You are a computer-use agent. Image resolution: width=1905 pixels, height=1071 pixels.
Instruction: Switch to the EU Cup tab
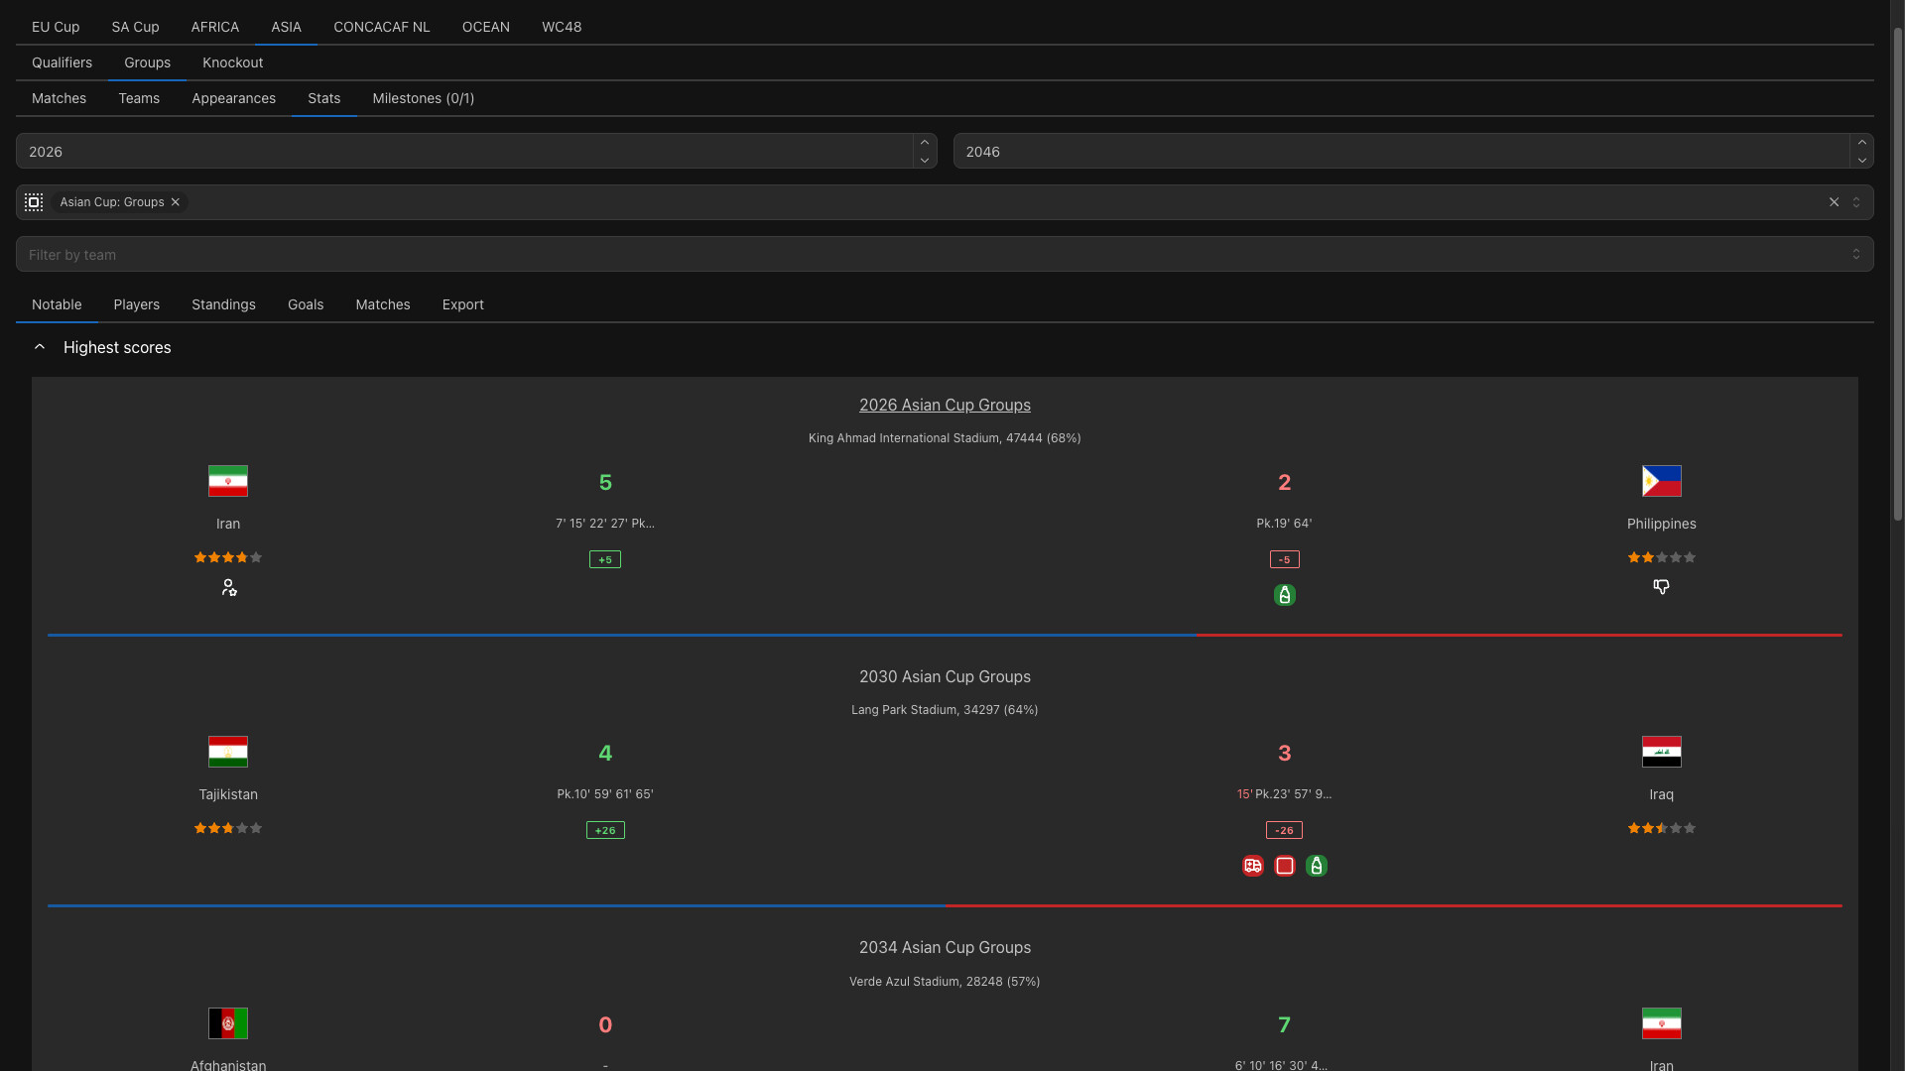click(56, 27)
